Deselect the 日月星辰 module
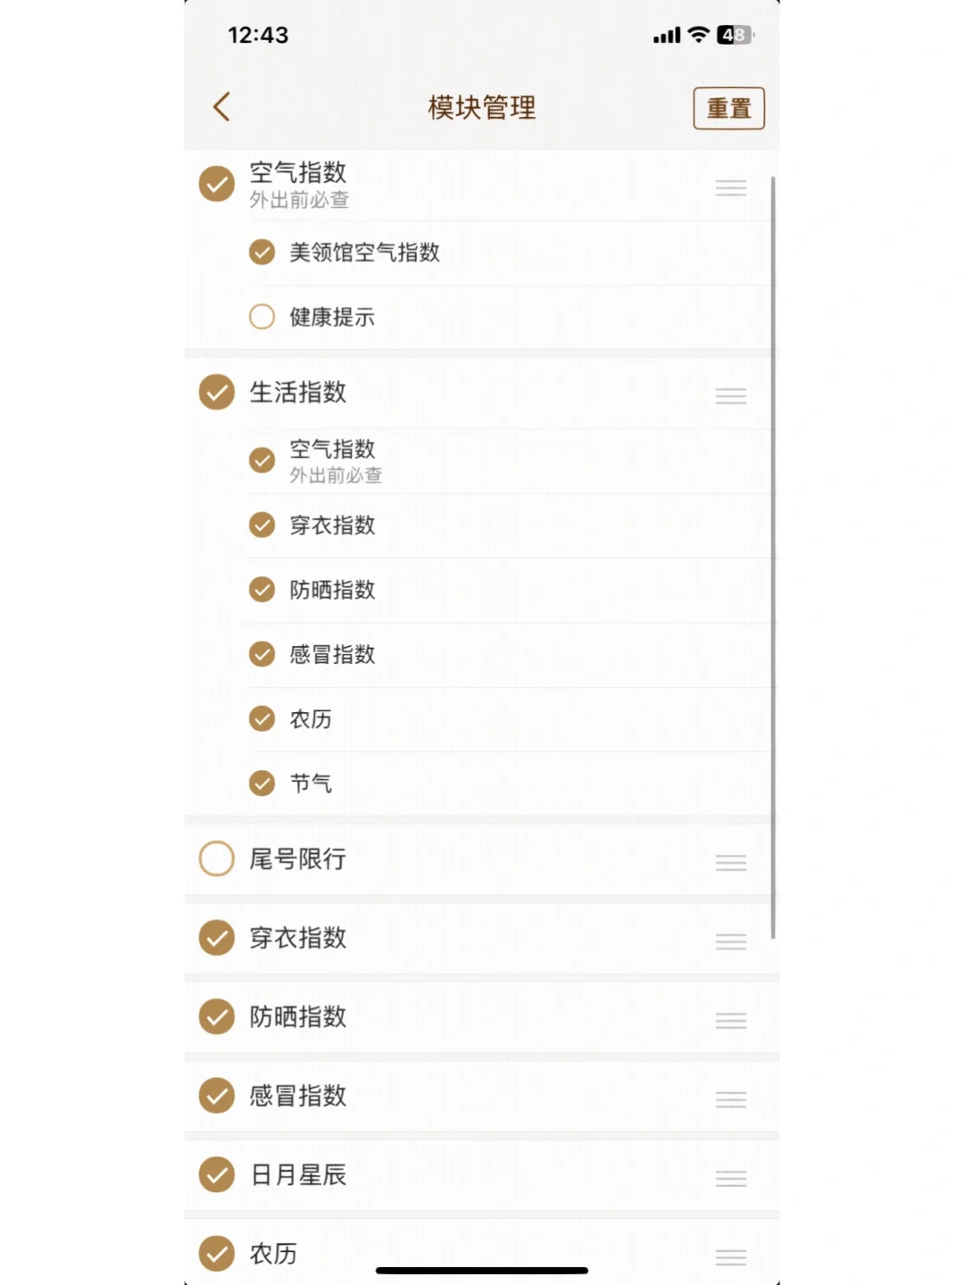The width and height of the screenshot is (964, 1285). tap(217, 1174)
